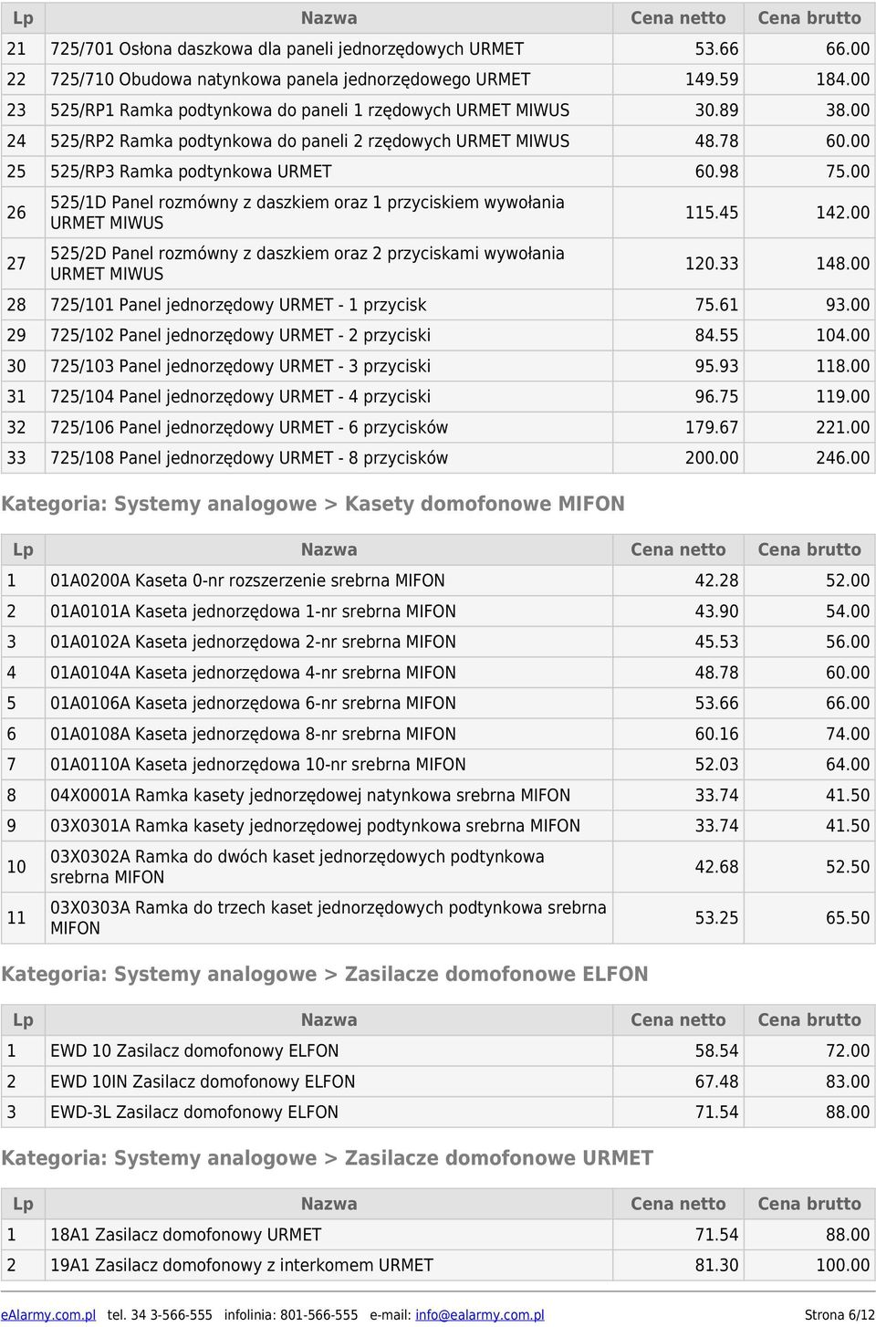Select 01A0200A Kaseta 0-nr rozszerzenie row

coord(438,580)
